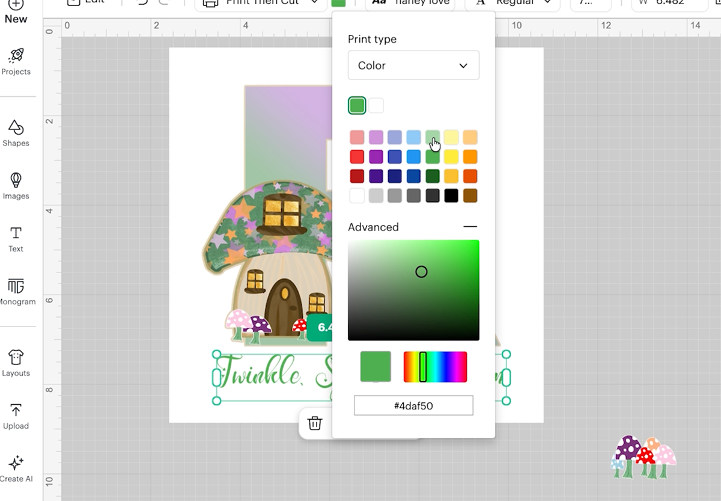Open the Regular font style dropdown
The height and width of the screenshot is (501, 721).
pyautogui.click(x=513, y=2)
